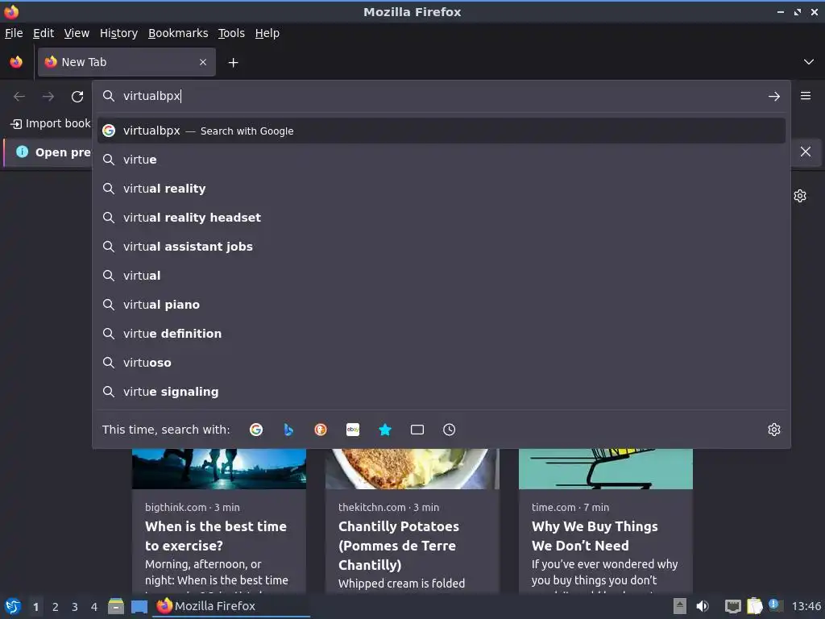Go forward with the forward arrow
This screenshot has height=619, width=825.
point(48,97)
